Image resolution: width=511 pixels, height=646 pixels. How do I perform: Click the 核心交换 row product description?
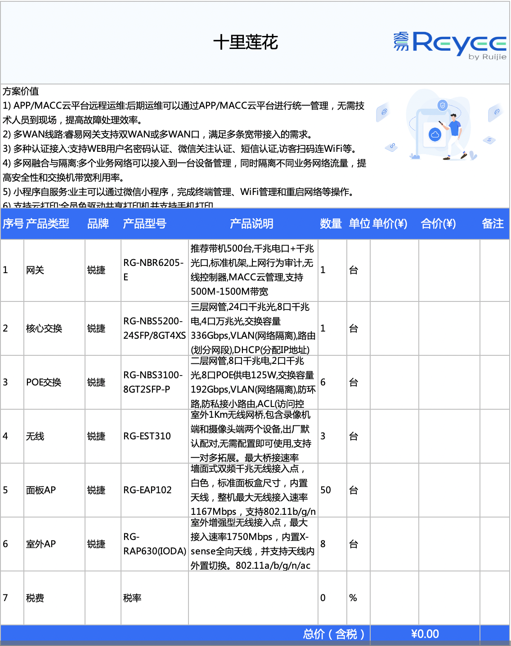click(253, 328)
